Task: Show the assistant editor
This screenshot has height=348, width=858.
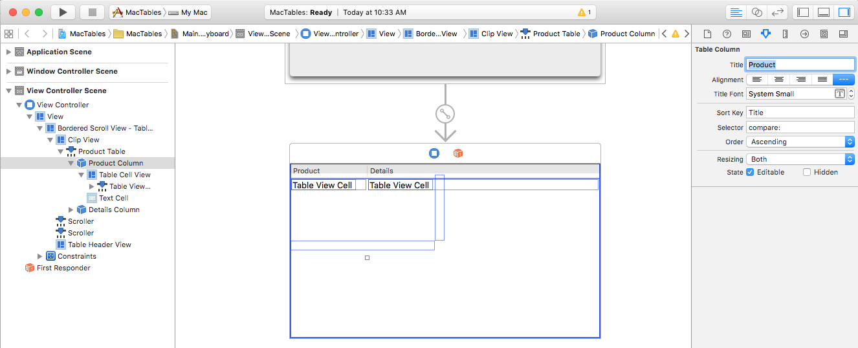Action: (x=756, y=12)
